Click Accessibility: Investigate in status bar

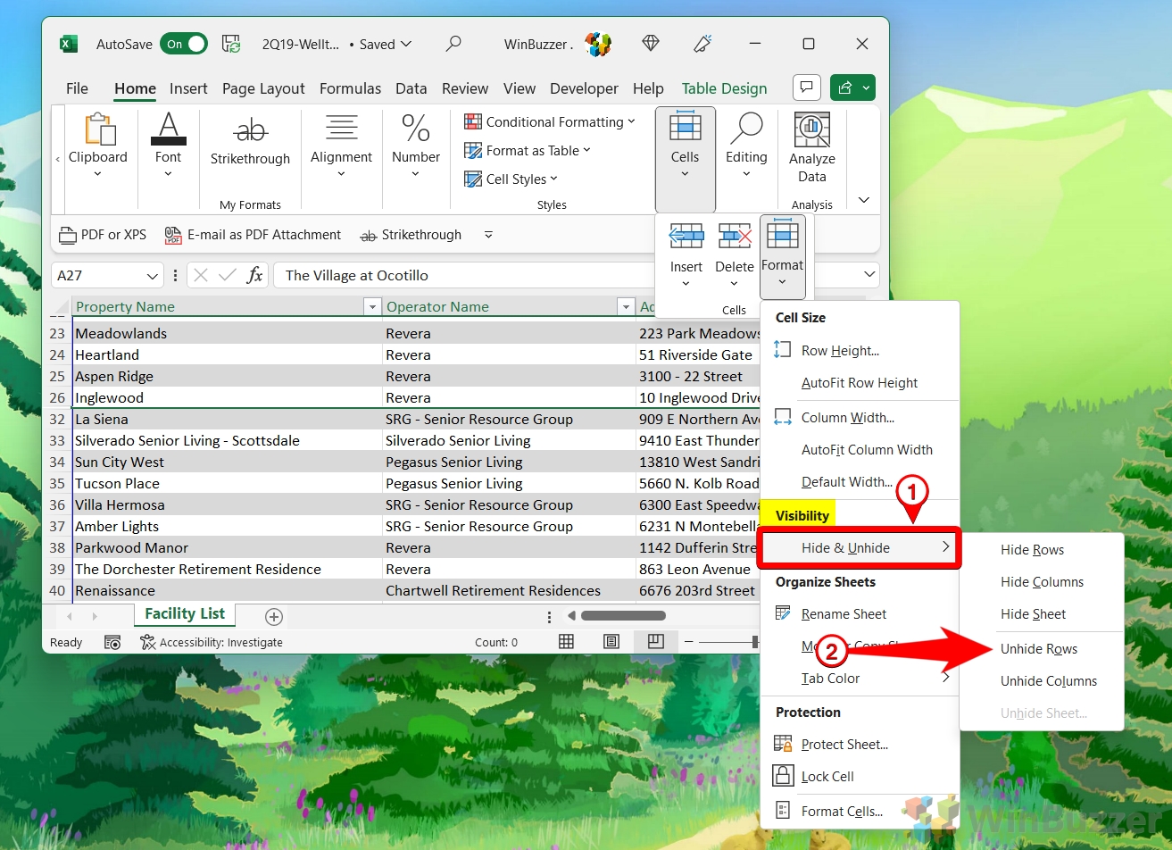coord(212,642)
